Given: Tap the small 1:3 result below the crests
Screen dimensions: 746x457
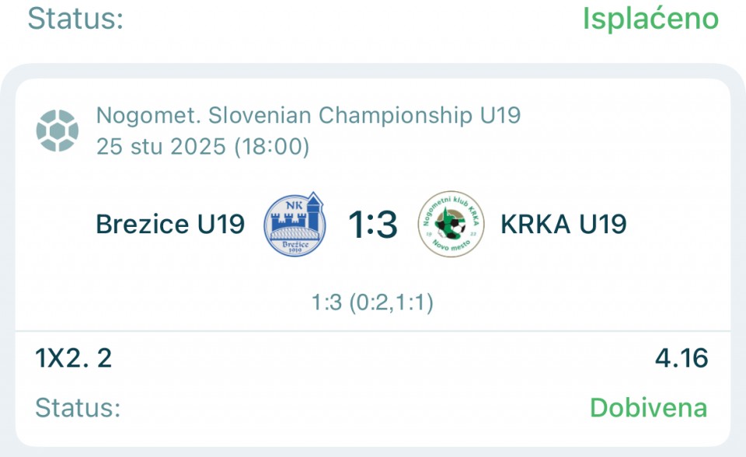Looking at the screenshot, I should [326, 302].
